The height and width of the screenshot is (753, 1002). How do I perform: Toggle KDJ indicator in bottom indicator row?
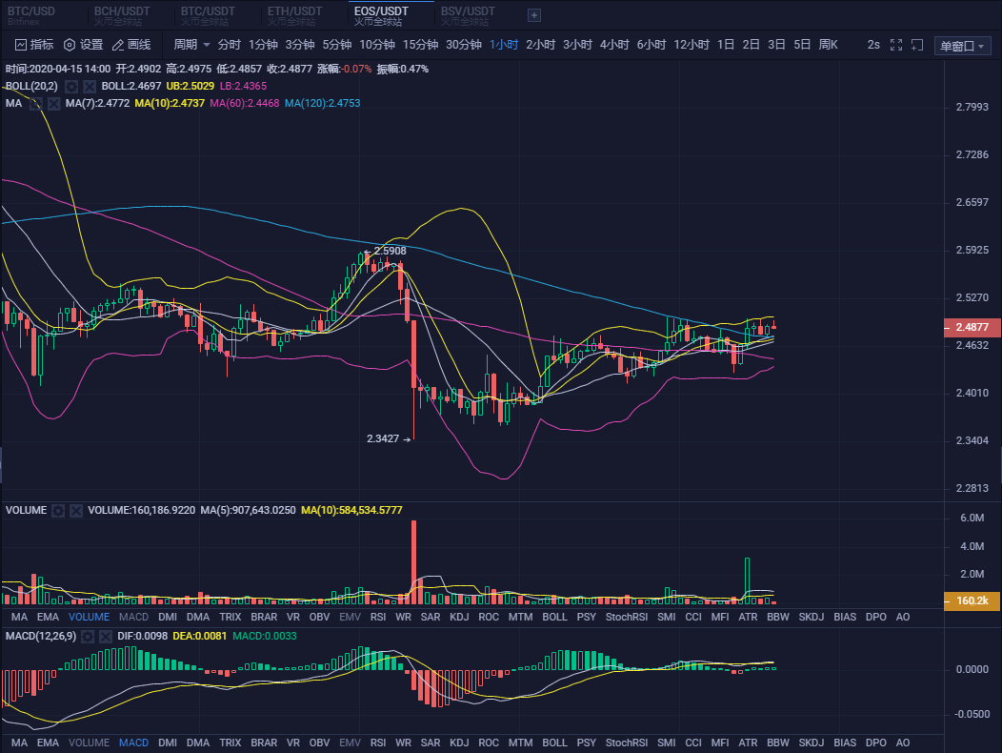(x=459, y=743)
